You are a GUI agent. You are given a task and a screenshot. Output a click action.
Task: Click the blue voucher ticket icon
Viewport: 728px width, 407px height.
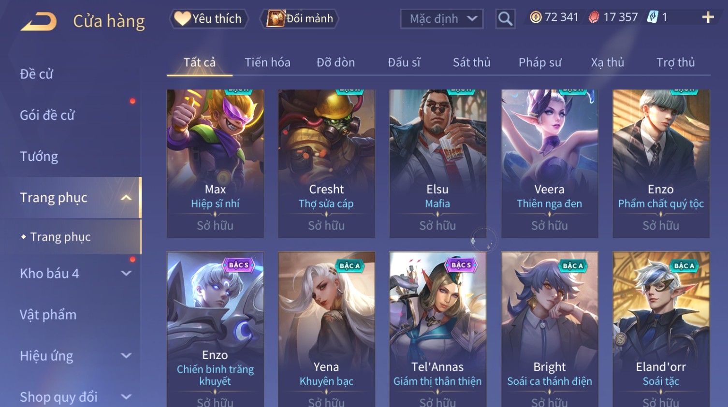(653, 17)
